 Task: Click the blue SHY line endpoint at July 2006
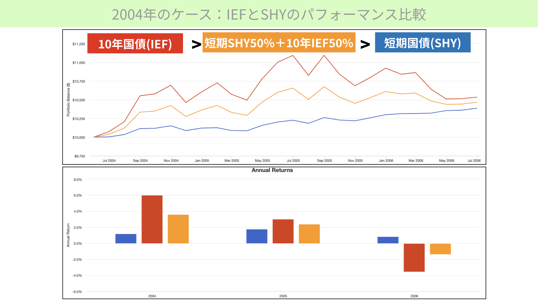[477, 108]
